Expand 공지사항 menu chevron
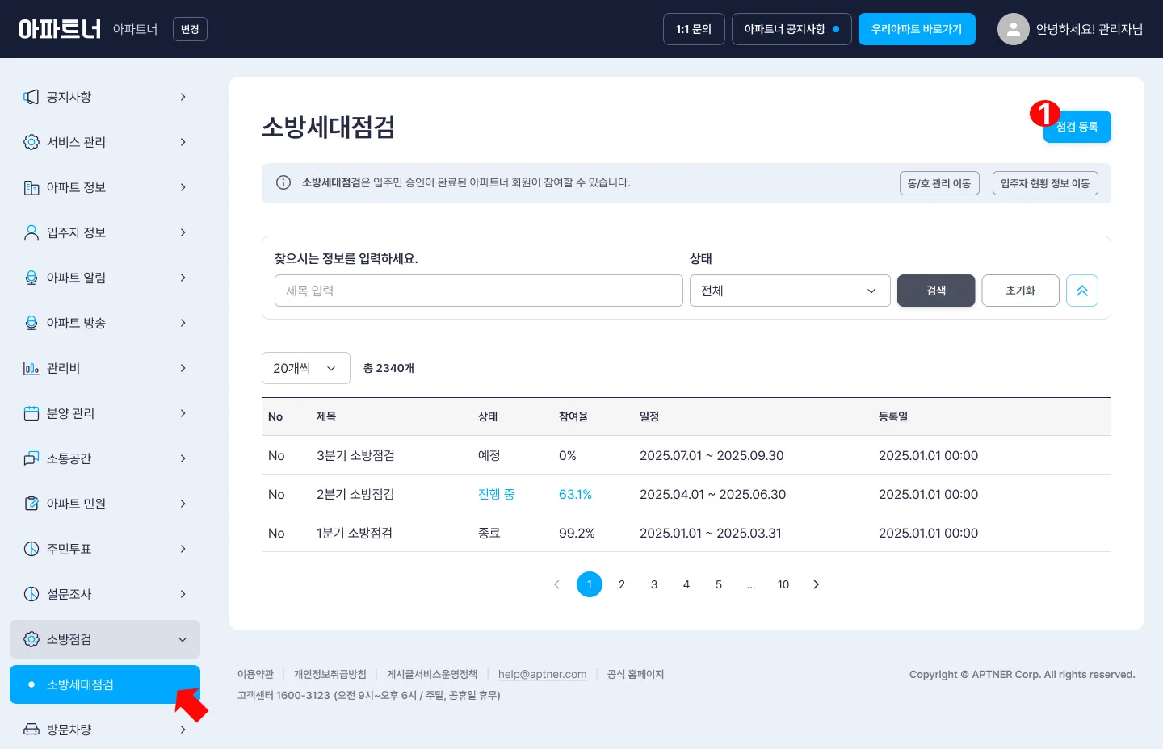Screen dimensions: 1163x749 pos(183,97)
